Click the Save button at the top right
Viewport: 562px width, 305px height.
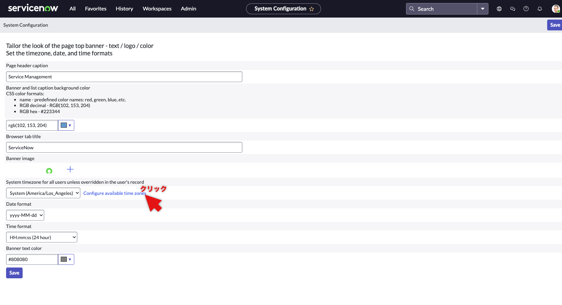tap(555, 25)
